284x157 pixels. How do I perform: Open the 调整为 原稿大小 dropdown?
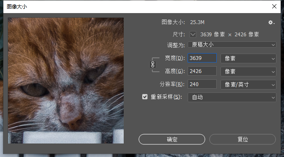click(x=232, y=45)
